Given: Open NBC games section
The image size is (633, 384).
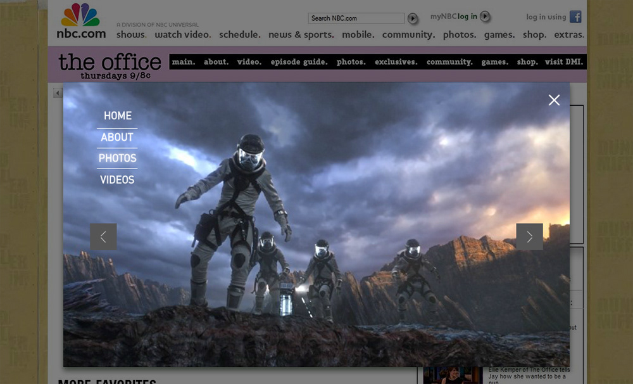Looking at the screenshot, I should [499, 35].
